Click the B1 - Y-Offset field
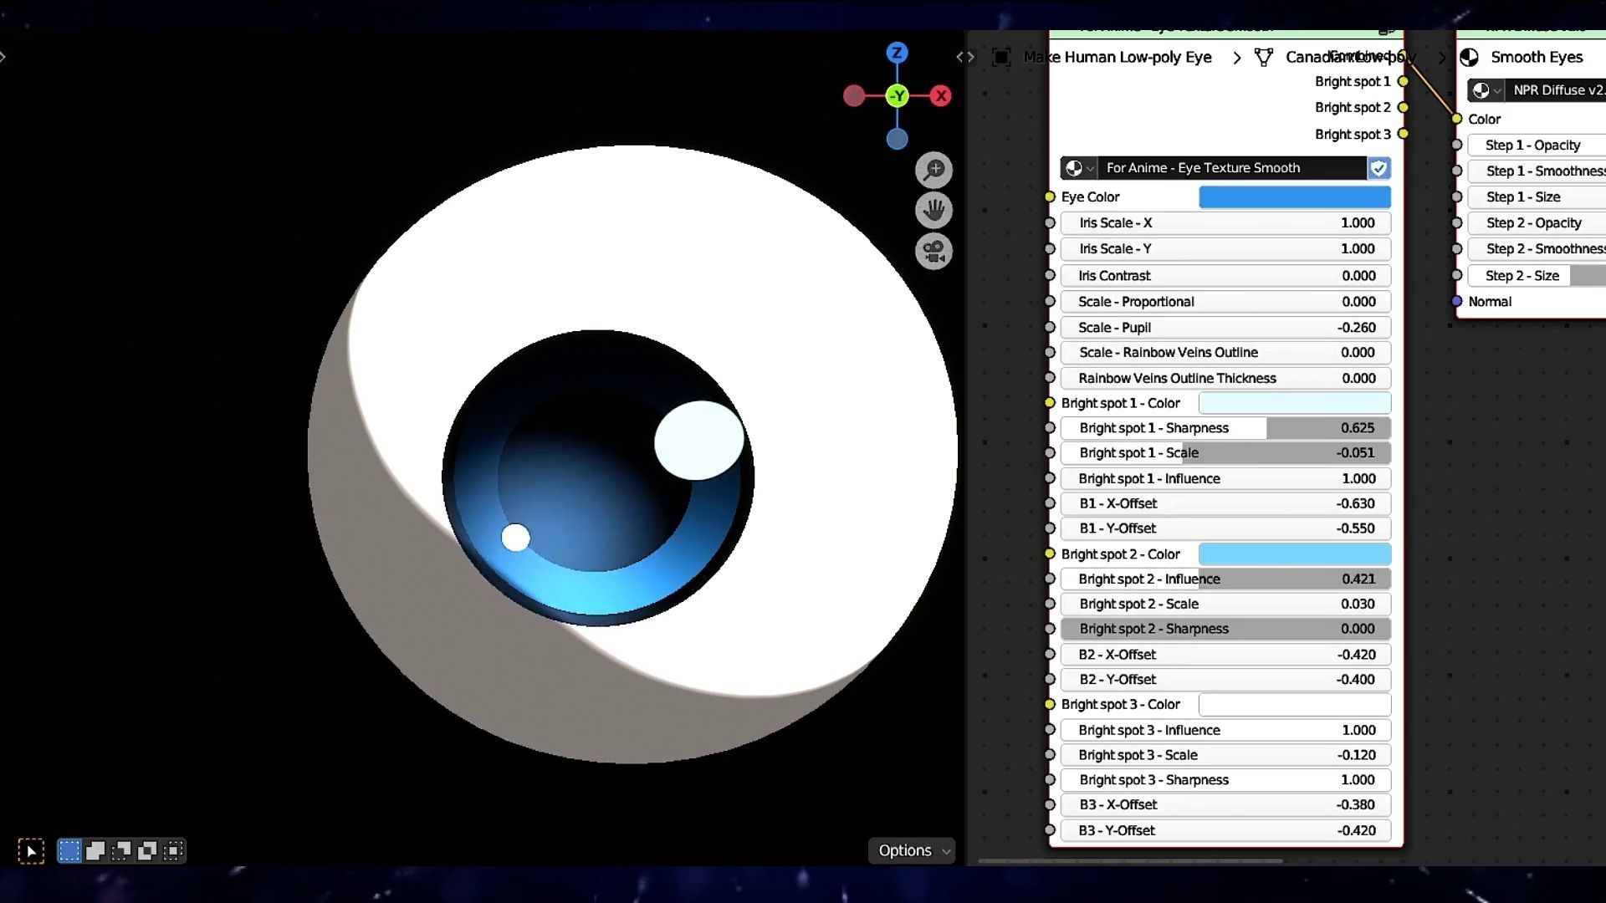This screenshot has height=903, width=1606. tap(1225, 528)
